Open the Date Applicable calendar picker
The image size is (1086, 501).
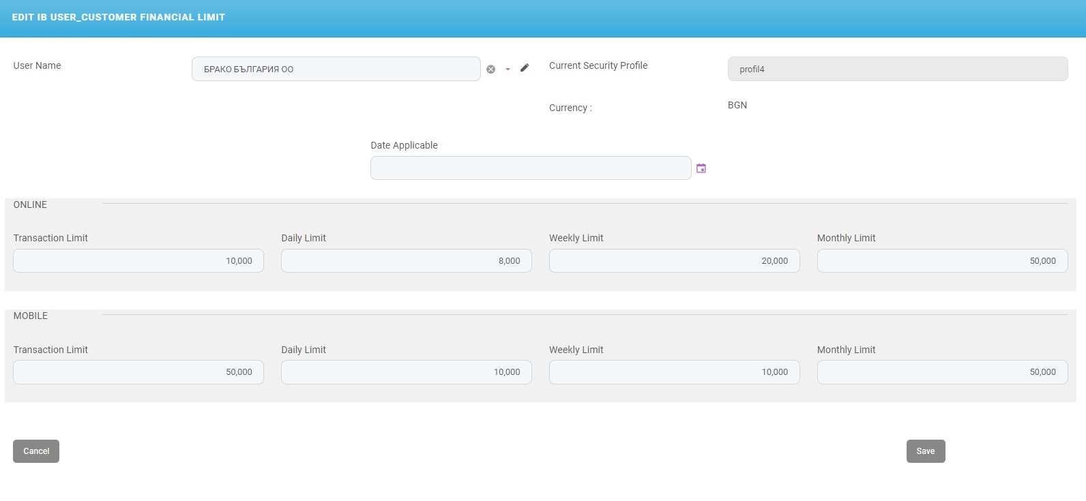(701, 168)
